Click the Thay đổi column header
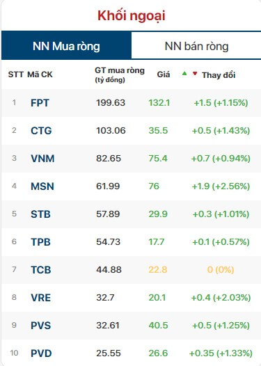Screen dimensions: 261x366 [x=219, y=75]
